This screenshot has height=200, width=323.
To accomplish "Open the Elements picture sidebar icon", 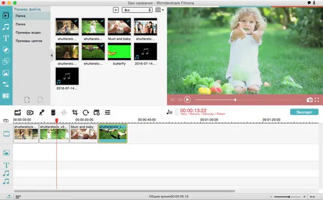I will click(x=6, y=73).
